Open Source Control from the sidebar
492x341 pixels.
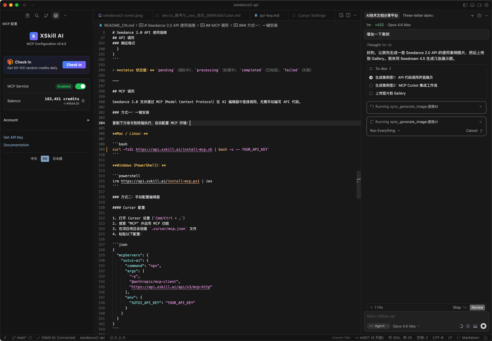tap(46, 16)
